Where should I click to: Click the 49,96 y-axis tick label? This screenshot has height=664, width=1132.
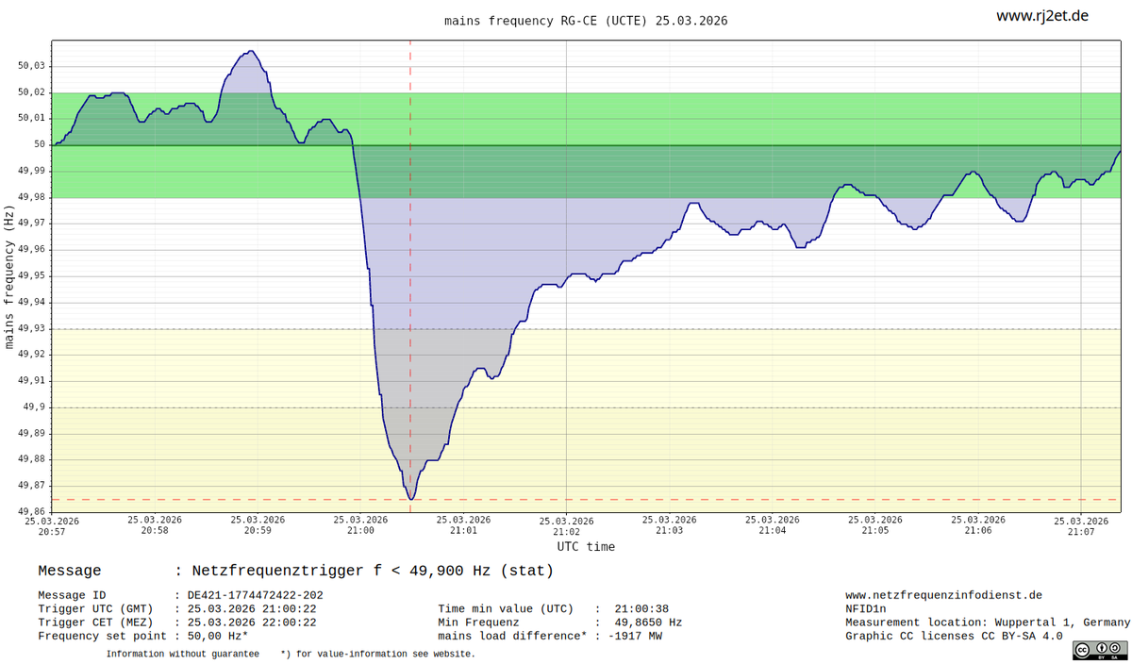31,250
